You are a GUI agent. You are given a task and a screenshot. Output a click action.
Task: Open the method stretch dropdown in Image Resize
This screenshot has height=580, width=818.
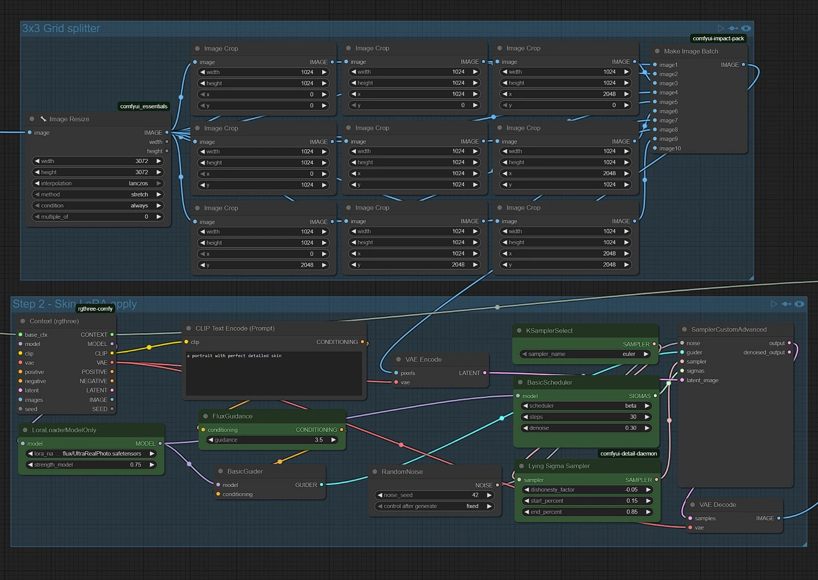[98, 195]
